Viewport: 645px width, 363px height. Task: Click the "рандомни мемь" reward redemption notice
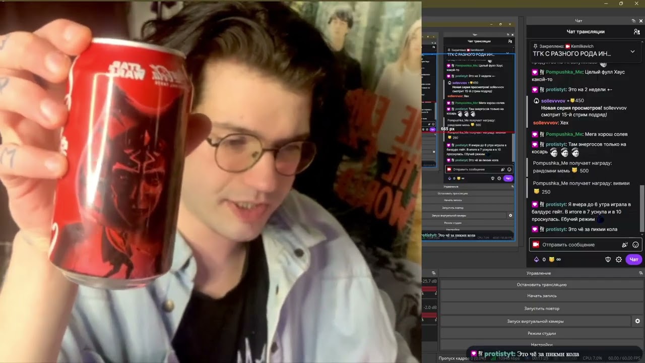(572, 167)
